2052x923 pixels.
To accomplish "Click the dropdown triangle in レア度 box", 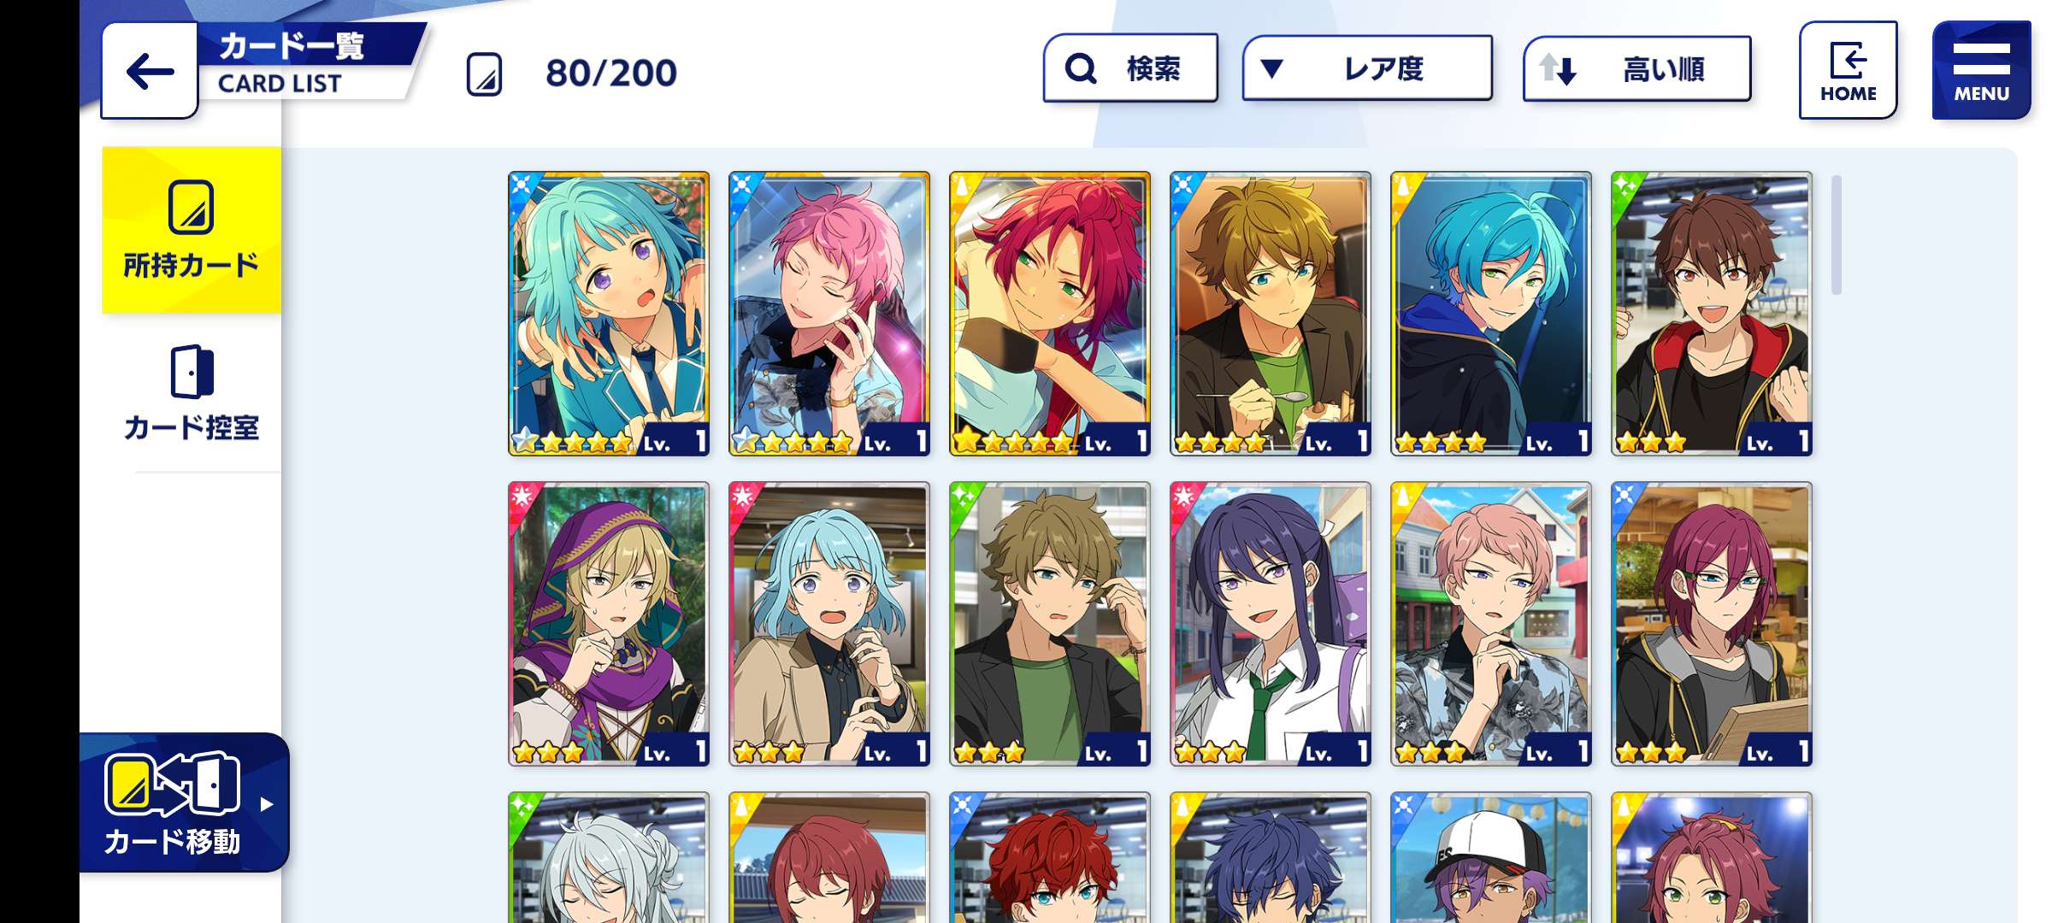I will click(1271, 68).
